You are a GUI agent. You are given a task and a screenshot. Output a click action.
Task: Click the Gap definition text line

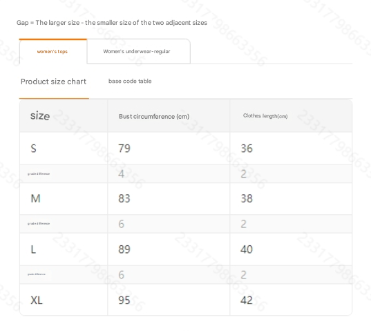point(112,23)
